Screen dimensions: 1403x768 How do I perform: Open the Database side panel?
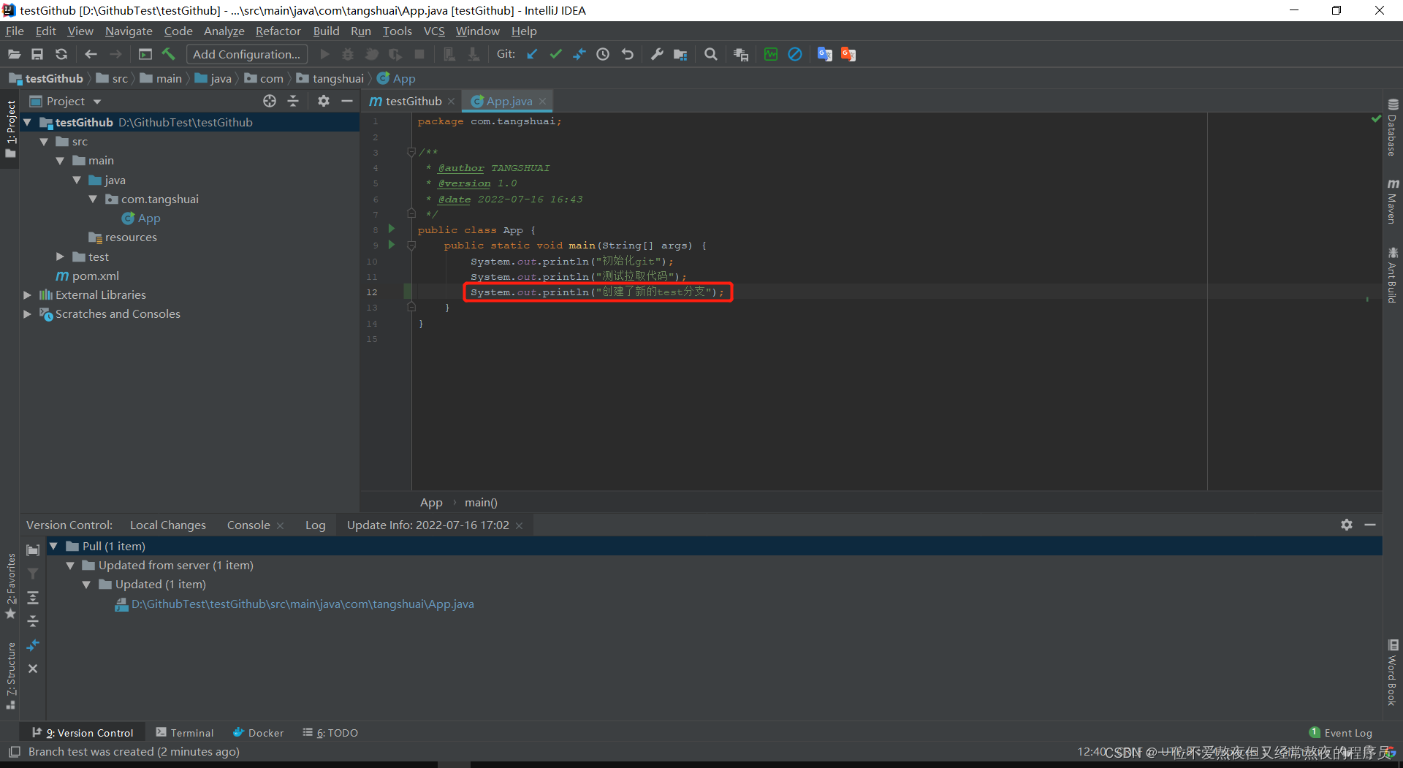1393,127
